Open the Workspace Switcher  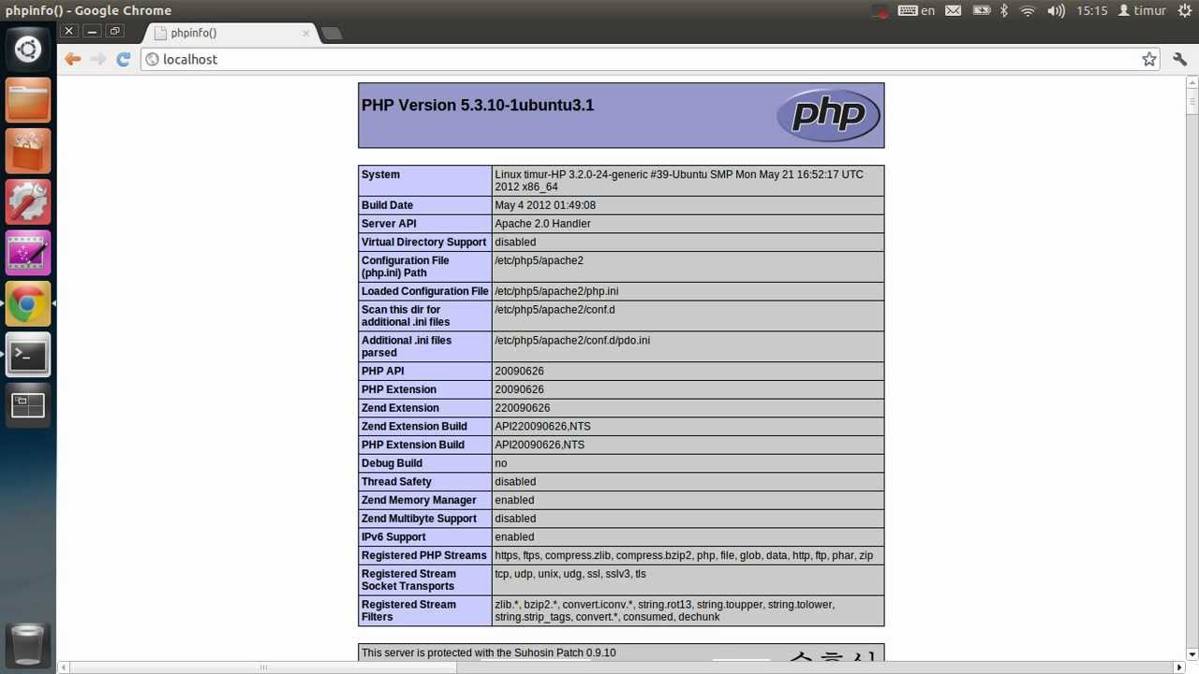pos(28,405)
